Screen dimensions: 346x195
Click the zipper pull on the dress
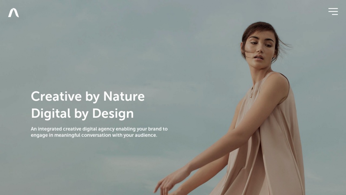click(251, 95)
